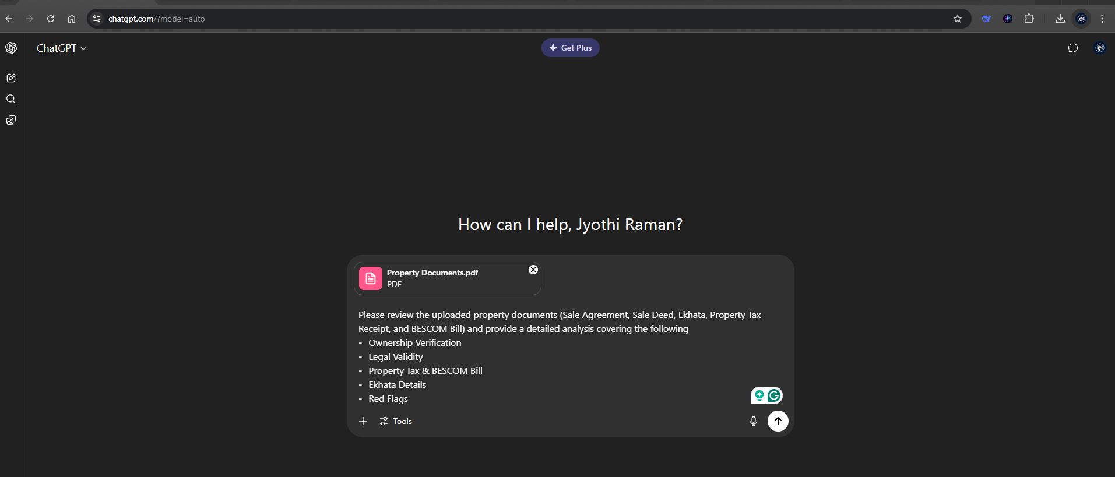The height and width of the screenshot is (477, 1115).
Task: Open the browser extensions puzzle icon
Action: 1029,19
